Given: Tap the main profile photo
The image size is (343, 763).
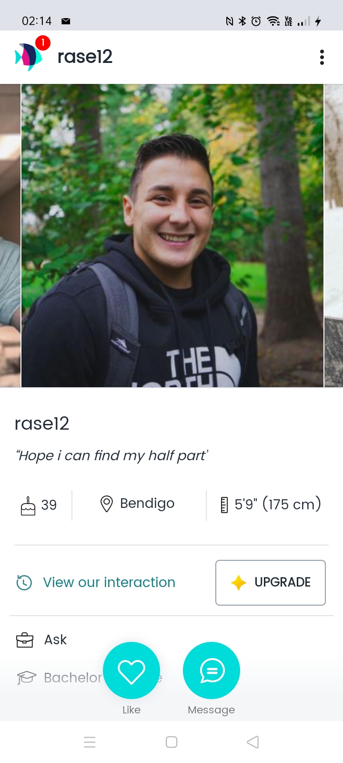Looking at the screenshot, I should pos(172,236).
